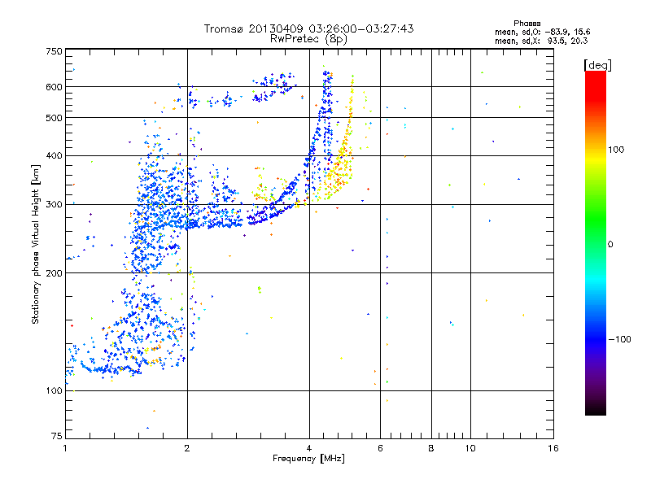Click colorbar tick label '0'
Screen dimensions: 651x488
pos(610,244)
